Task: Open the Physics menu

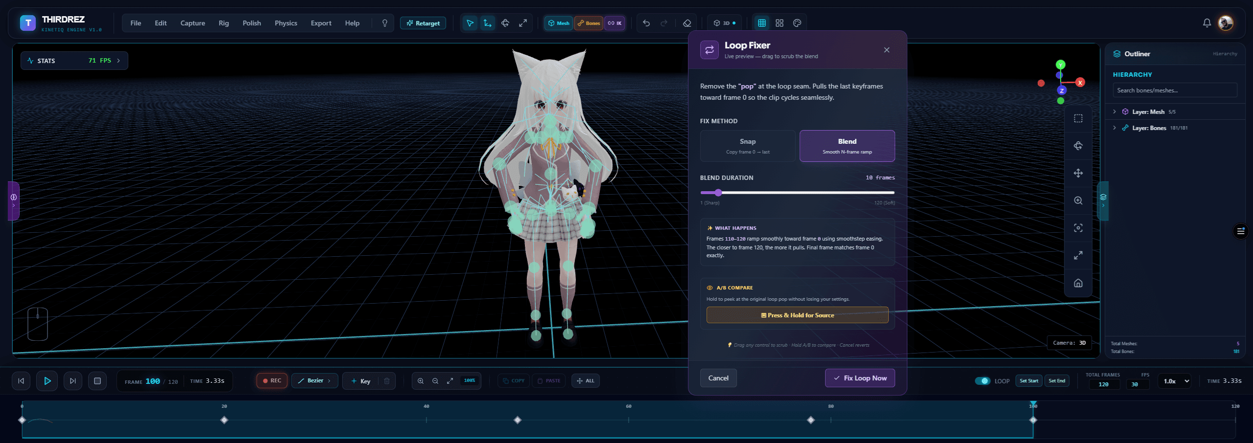Action: [286, 23]
